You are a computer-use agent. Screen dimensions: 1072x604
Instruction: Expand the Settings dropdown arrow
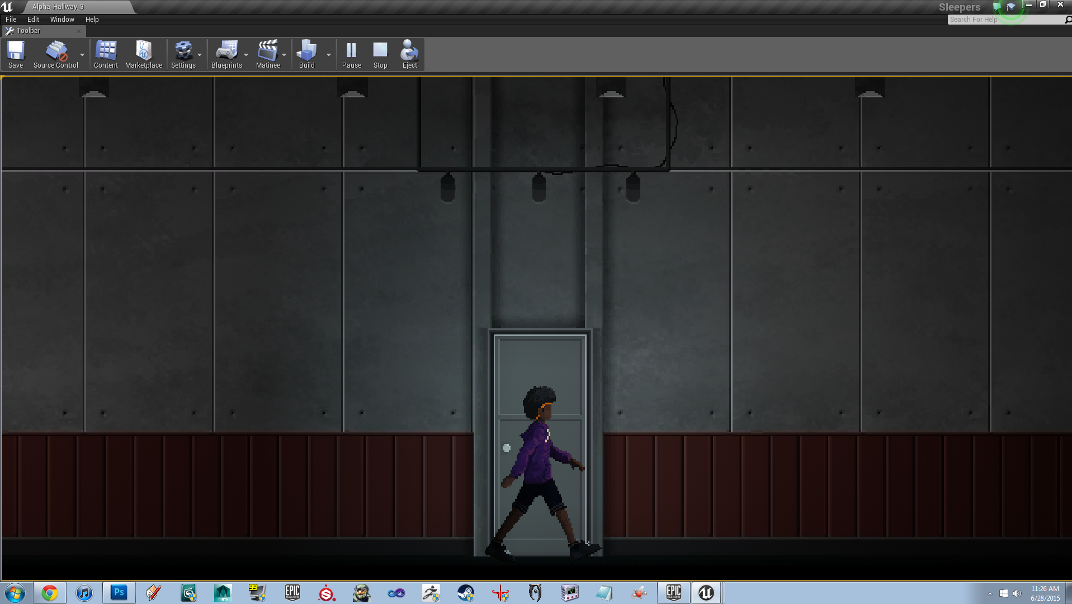[200, 55]
